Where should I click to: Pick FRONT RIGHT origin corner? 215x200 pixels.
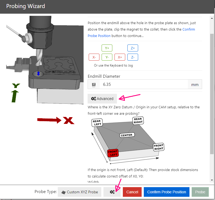coord(159,147)
